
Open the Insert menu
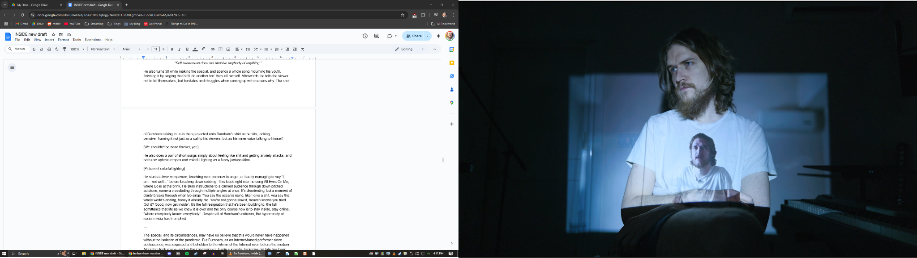pyautogui.click(x=49, y=40)
